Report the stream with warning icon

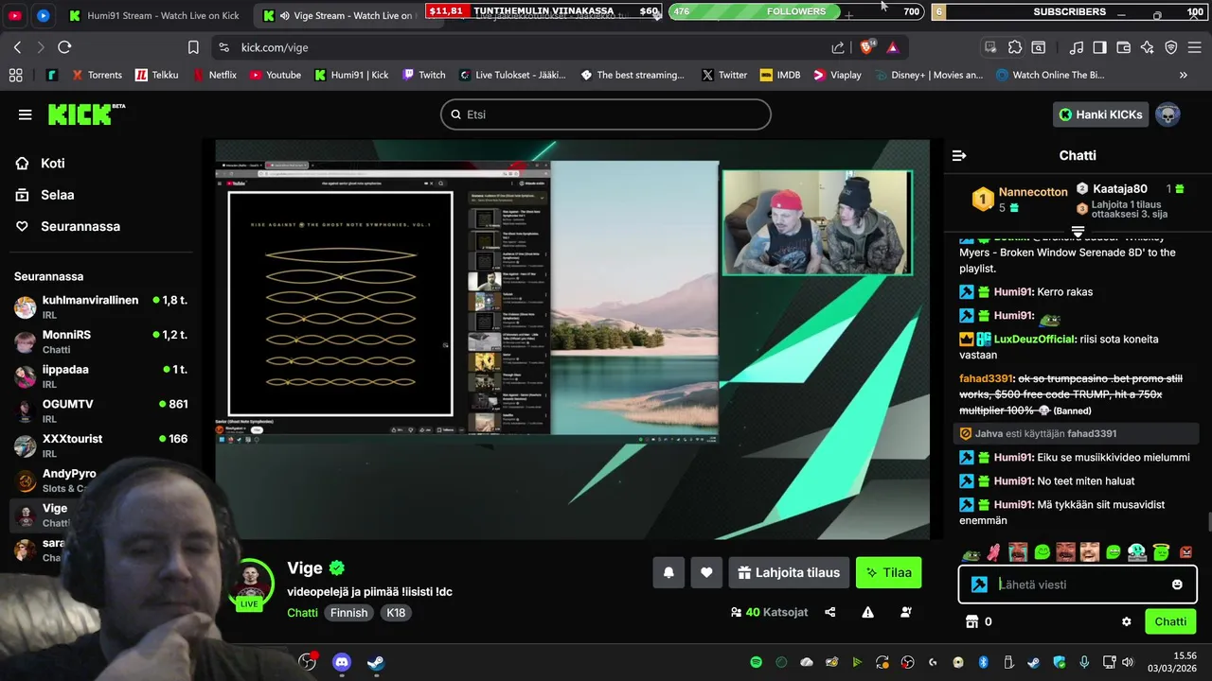[867, 612]
